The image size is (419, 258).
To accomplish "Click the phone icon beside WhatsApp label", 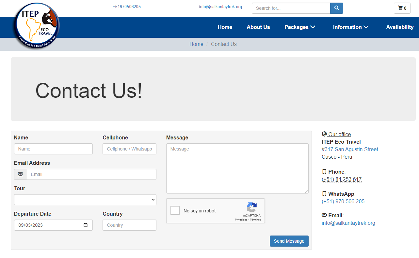I will pyautogui.click(x=324, y=193).
